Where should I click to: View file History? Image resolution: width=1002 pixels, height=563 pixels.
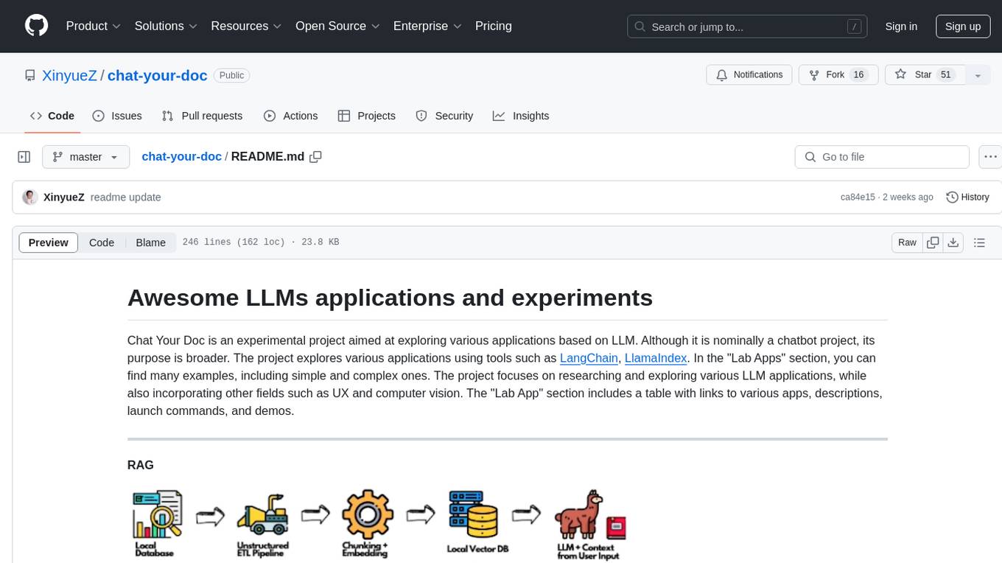(967, 197)
